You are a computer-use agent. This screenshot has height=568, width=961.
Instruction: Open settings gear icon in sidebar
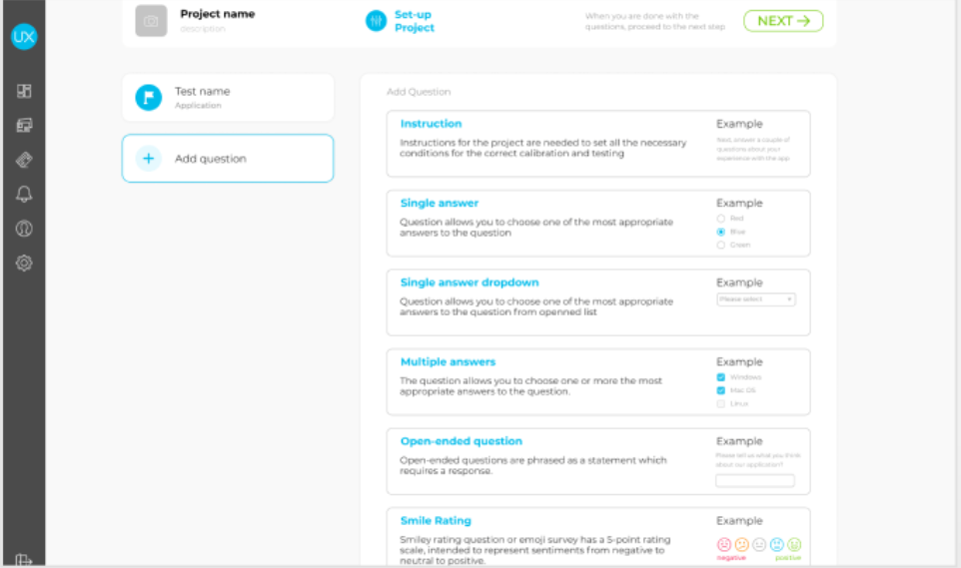tap(24, 264)
